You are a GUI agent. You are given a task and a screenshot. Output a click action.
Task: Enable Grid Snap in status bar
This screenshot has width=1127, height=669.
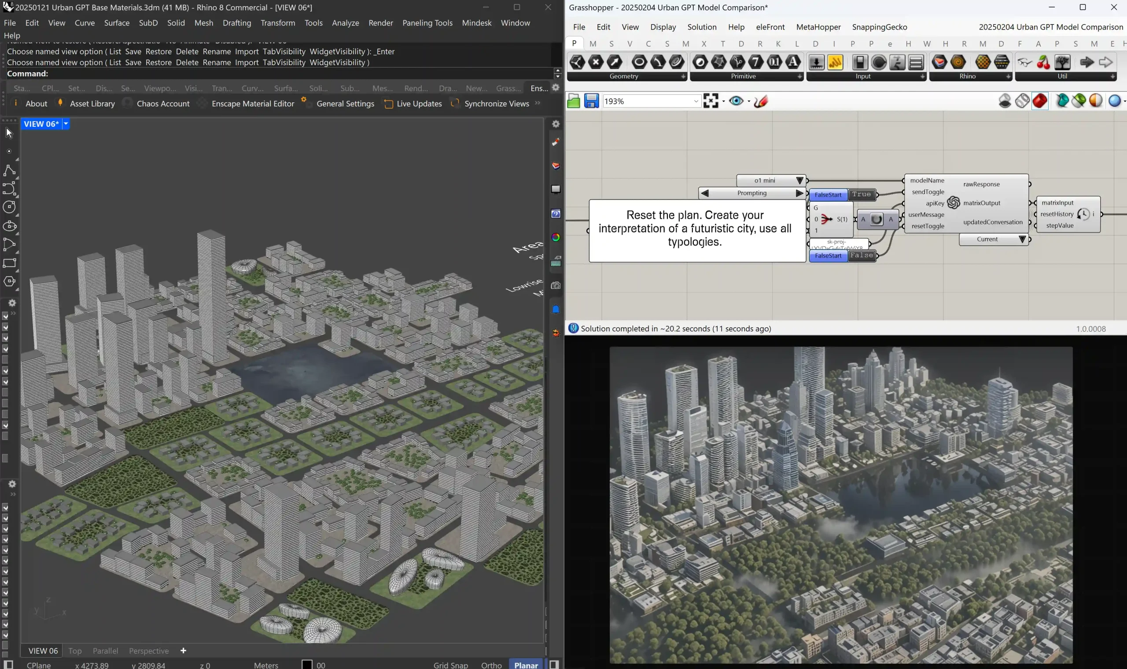pyautogui.click(x=450, y=665)
